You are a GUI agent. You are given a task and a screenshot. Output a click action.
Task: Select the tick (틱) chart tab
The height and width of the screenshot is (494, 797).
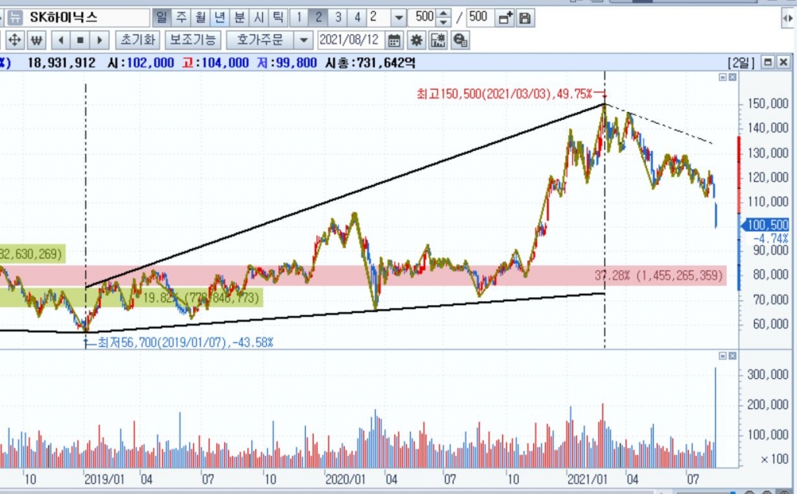pyautogui.click(x=278, y=17)
